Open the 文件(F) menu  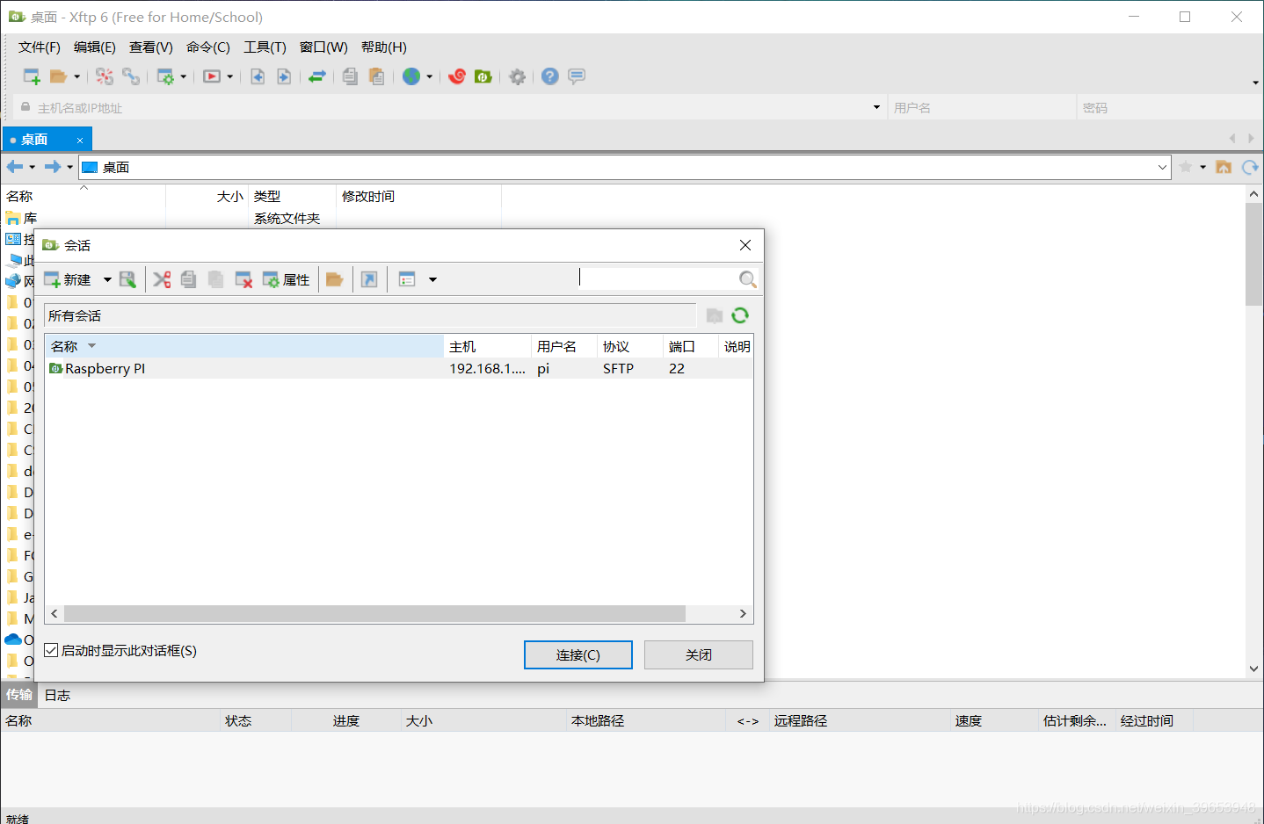click(x=40, y=47)
